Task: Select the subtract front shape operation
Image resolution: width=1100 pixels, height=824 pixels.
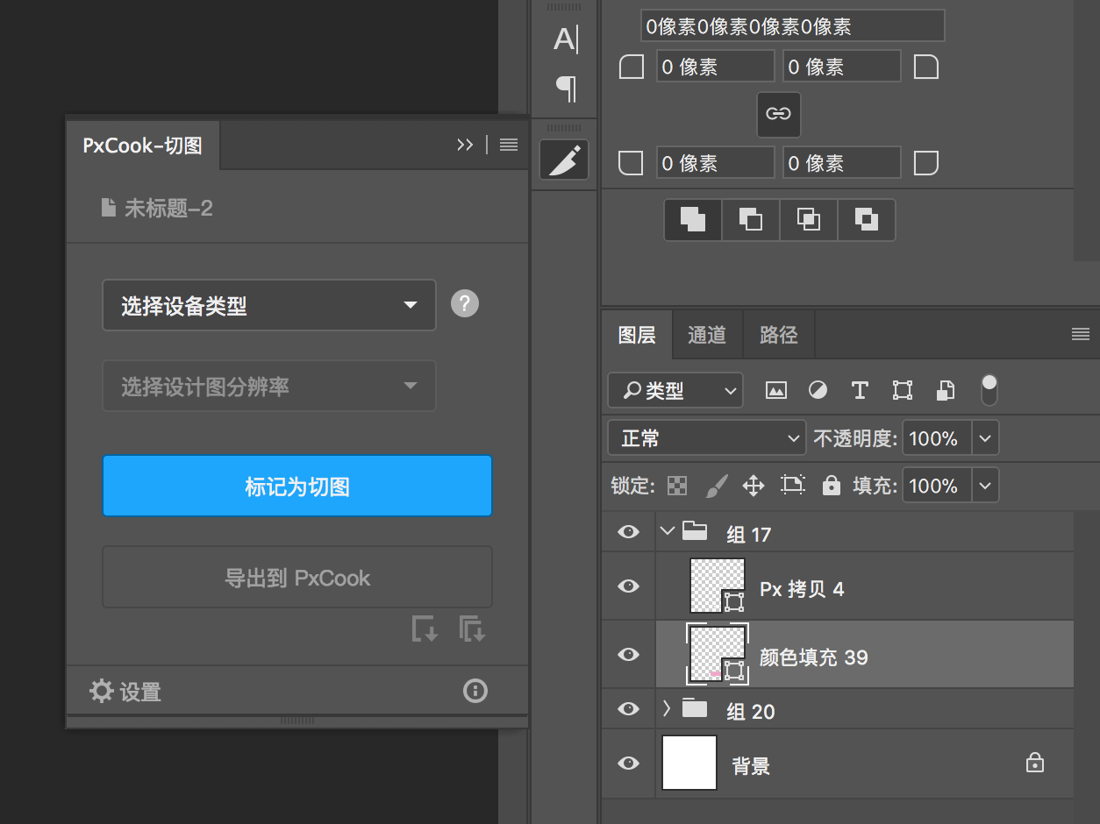Action: pos(750,219)
